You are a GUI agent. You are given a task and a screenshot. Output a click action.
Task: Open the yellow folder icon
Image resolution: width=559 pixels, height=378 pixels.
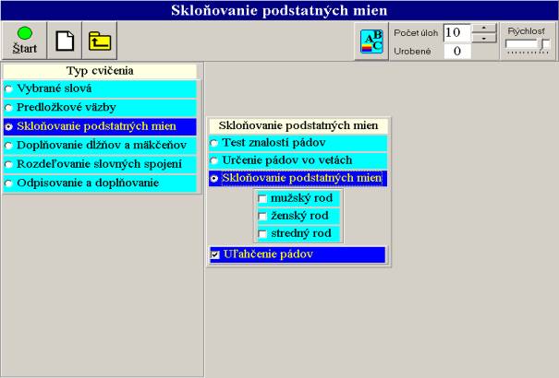[x=100, y=41]
